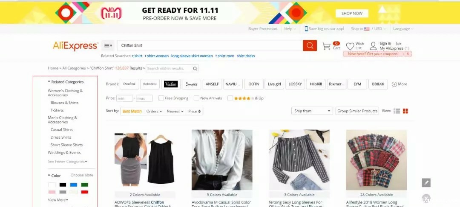Click the account profile icon
The width and height of the screenshot is (460, 207).
click(373, 46)
